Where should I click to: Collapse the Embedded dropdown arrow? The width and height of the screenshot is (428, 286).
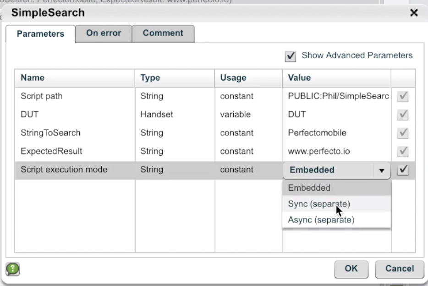pyautogui.click(x=381, y=170)
